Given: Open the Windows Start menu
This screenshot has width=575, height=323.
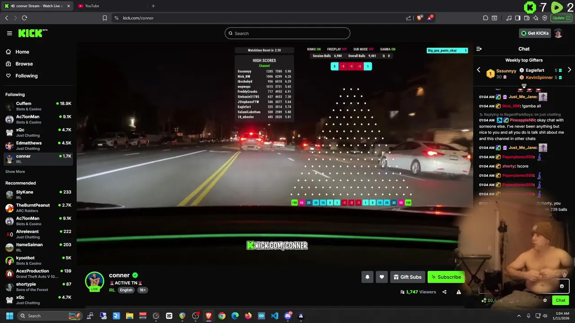Looking at the screenshot, I should point(9,316).
